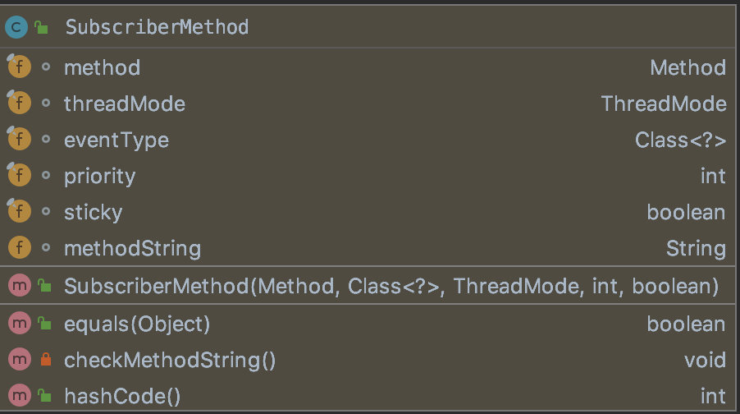Click the green public lock on constructor row
This screenshot has width=740, height=414.
coord(45,286)
